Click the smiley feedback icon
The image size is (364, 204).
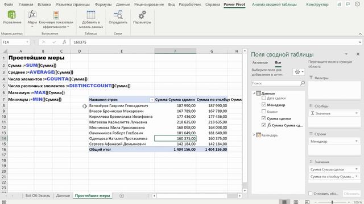[357, 4]
